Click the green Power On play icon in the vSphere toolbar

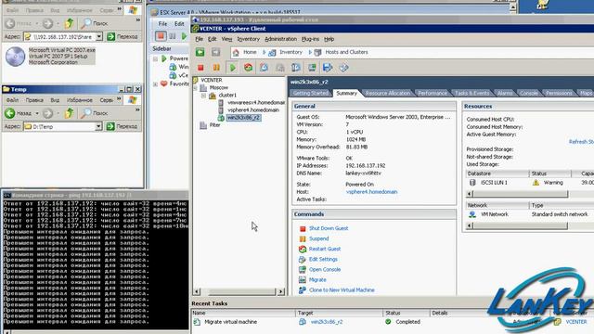click(232, 68)
